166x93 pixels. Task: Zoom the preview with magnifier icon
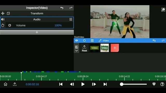coord(163,10)
